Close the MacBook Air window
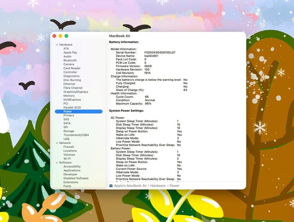This screenshot has width=294, height=222. pos(54,36)
